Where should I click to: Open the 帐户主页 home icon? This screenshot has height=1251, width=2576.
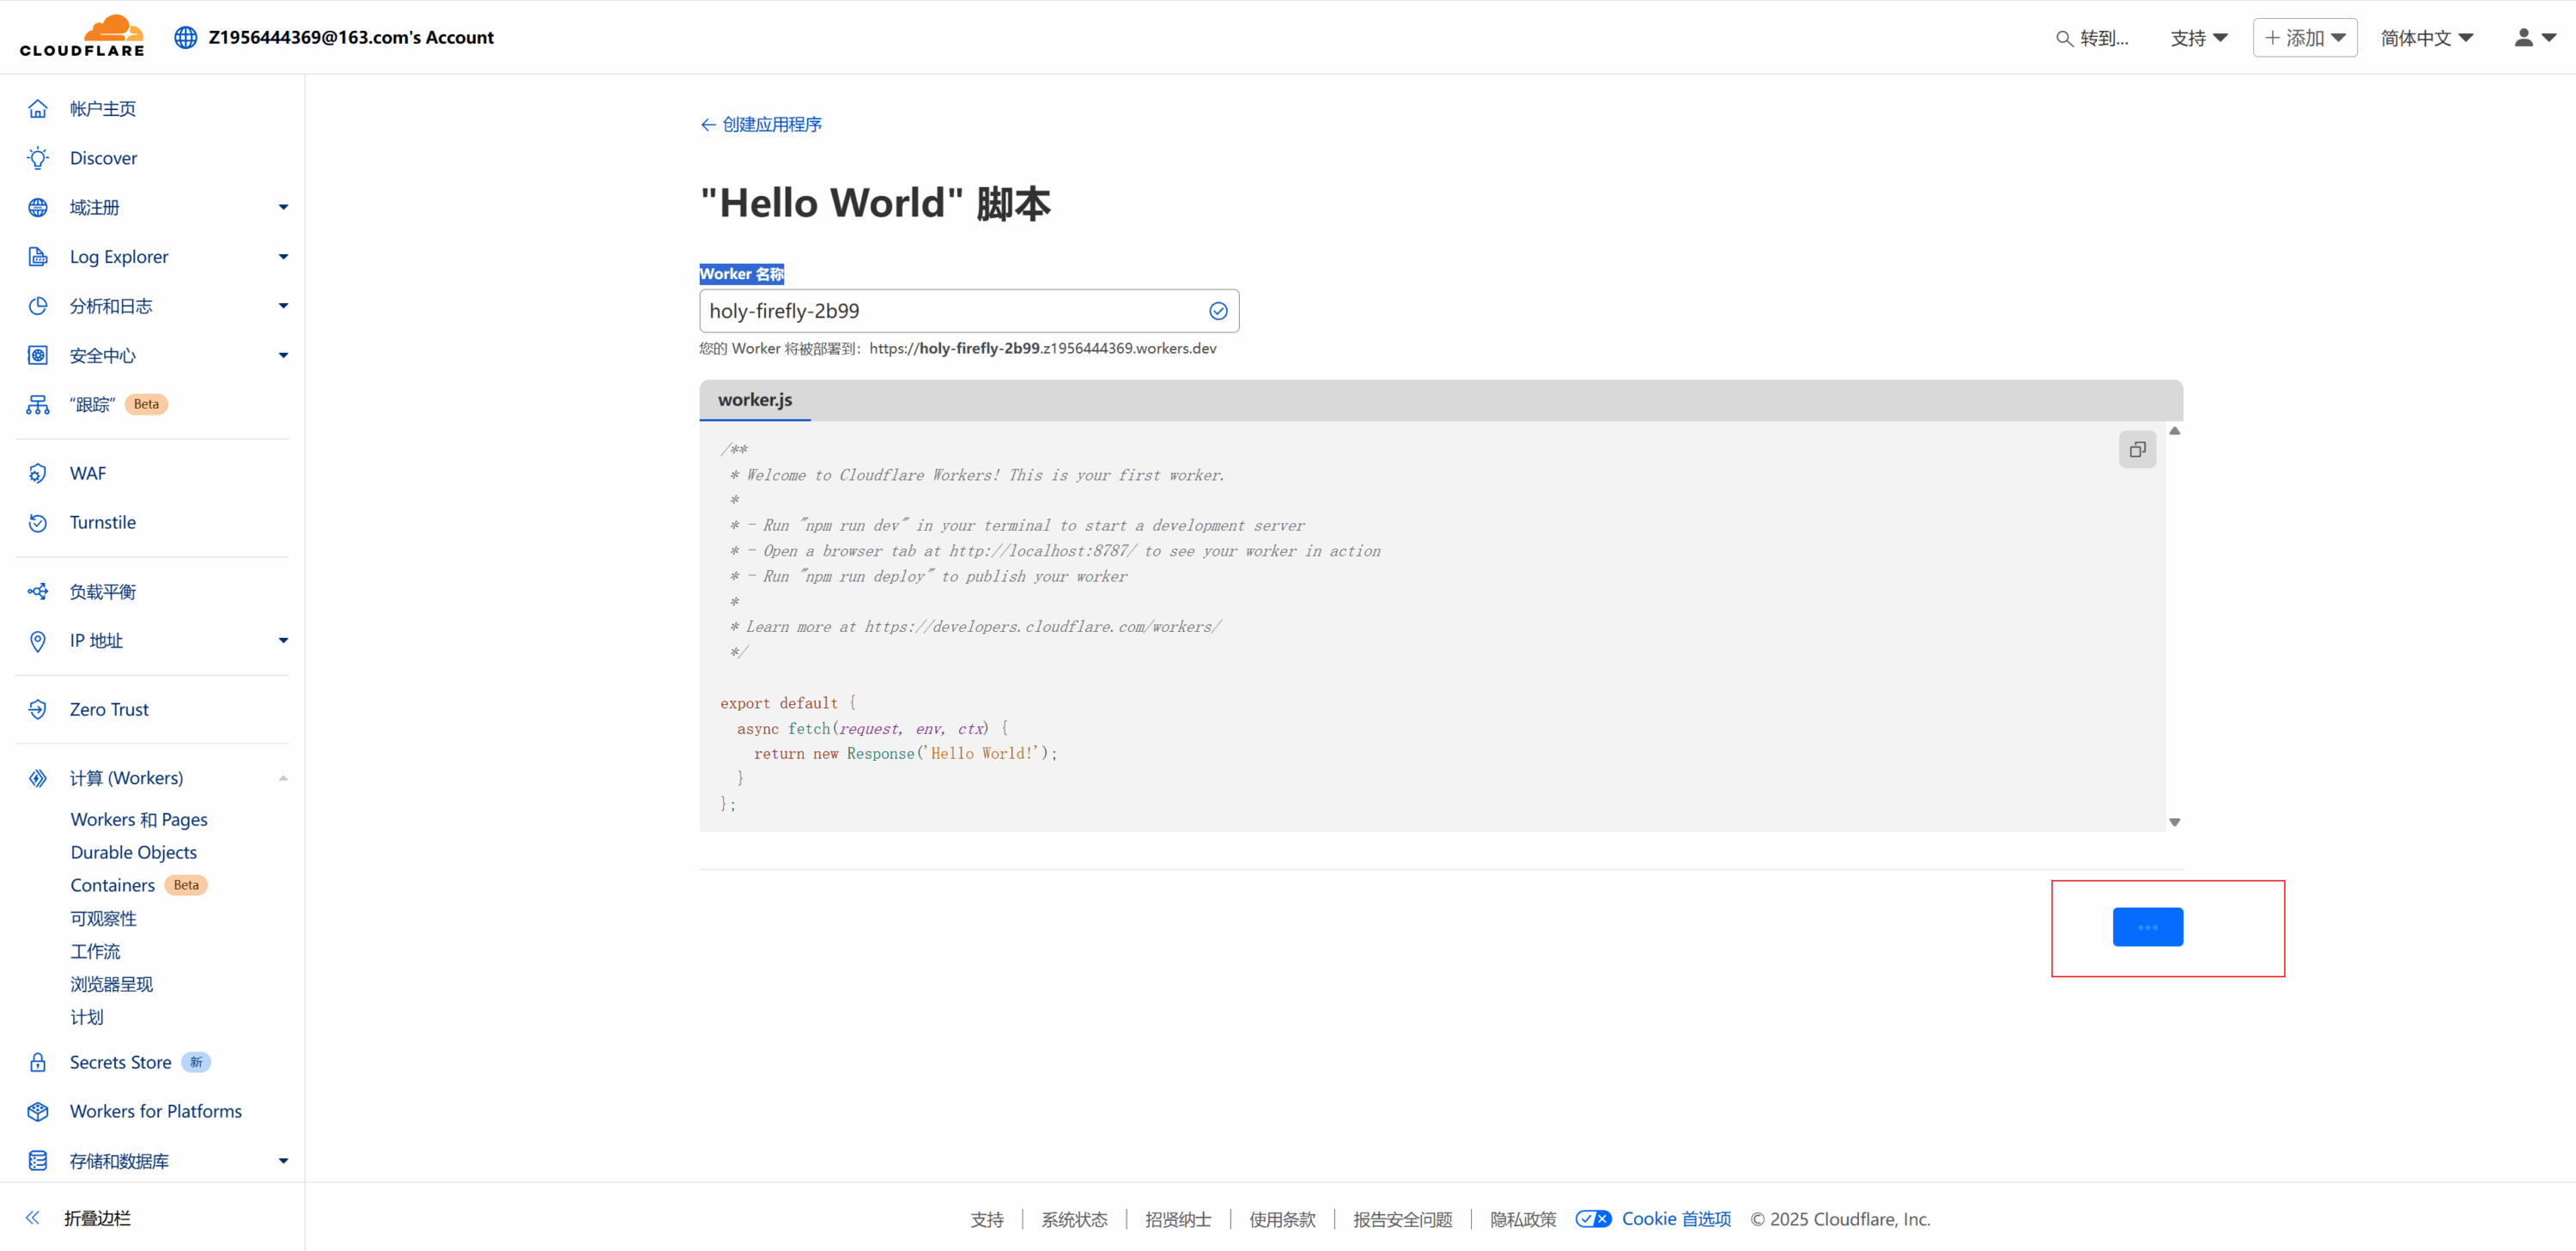tap(38, 109)
